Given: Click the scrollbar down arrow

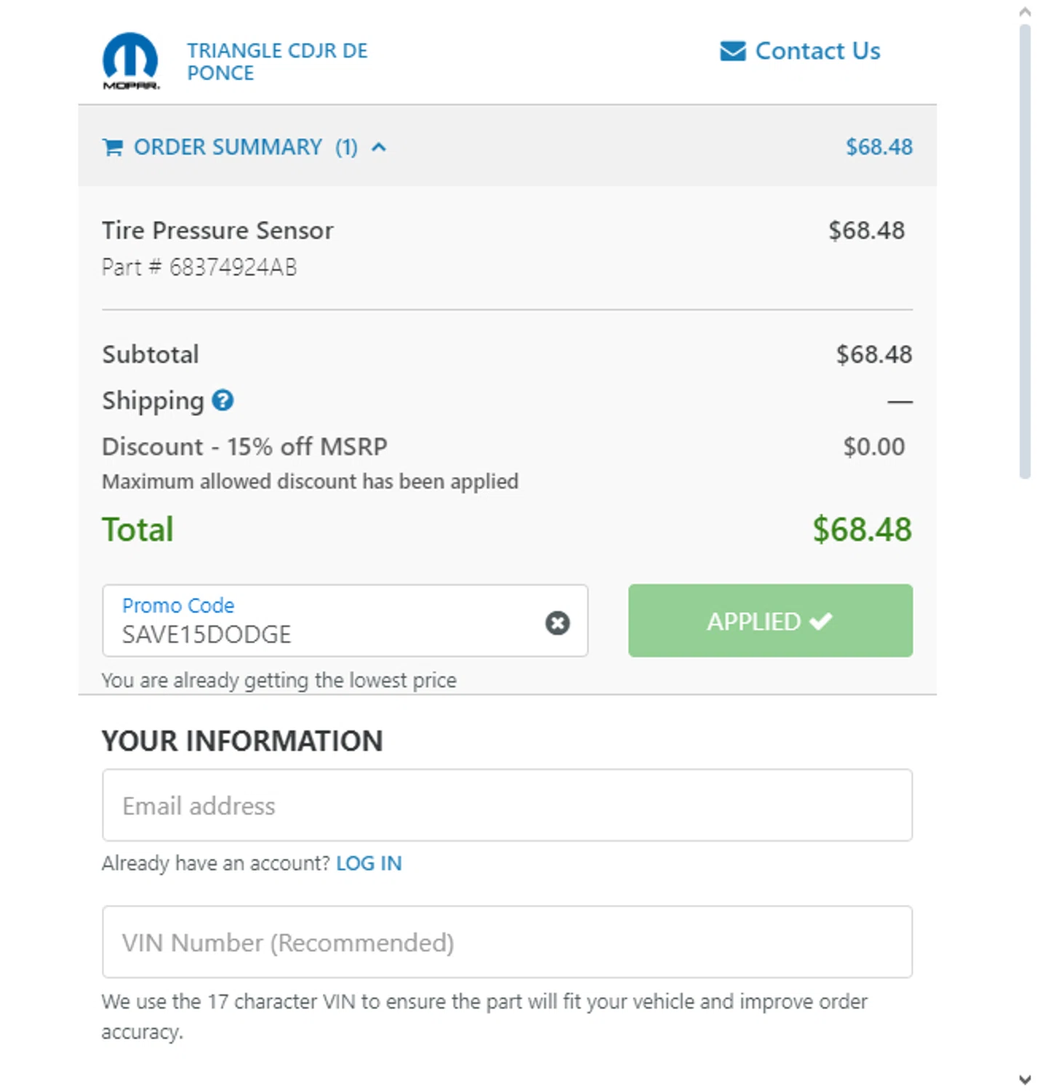Looking at the screenshot, I should click(1025, 1079).
